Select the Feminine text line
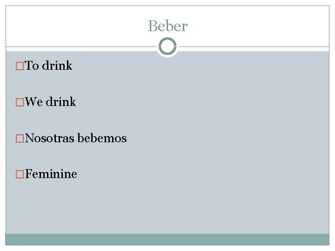This screenshot has width=335, height=251. (51, 174)
